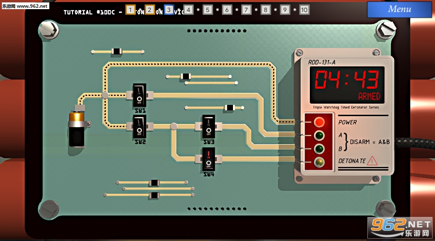Go to tutorial level 3
435x241 pixels.
point(169,10)
